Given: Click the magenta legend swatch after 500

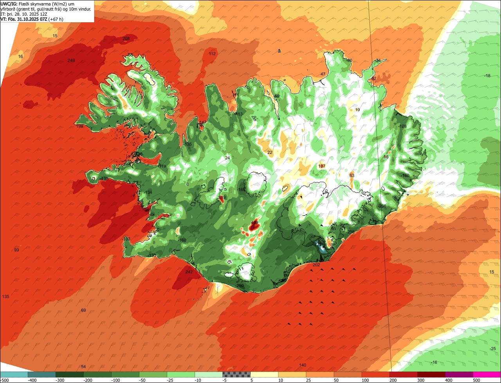Looking at the screenshot, I should (487, 375).
